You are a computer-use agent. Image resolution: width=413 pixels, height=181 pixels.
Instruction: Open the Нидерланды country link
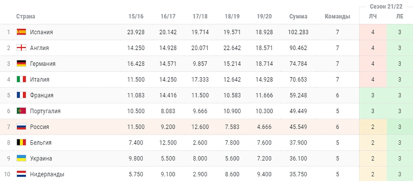(x=47, y=174)
